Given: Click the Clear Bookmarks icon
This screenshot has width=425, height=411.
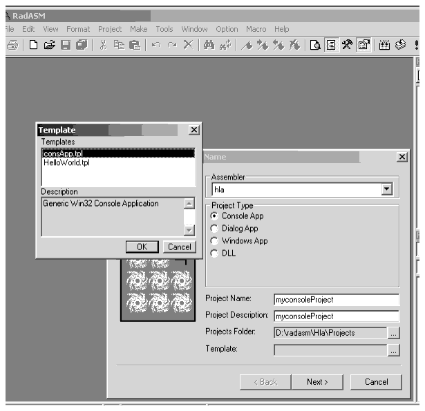Looking at the screenshot, I should 294,45.
